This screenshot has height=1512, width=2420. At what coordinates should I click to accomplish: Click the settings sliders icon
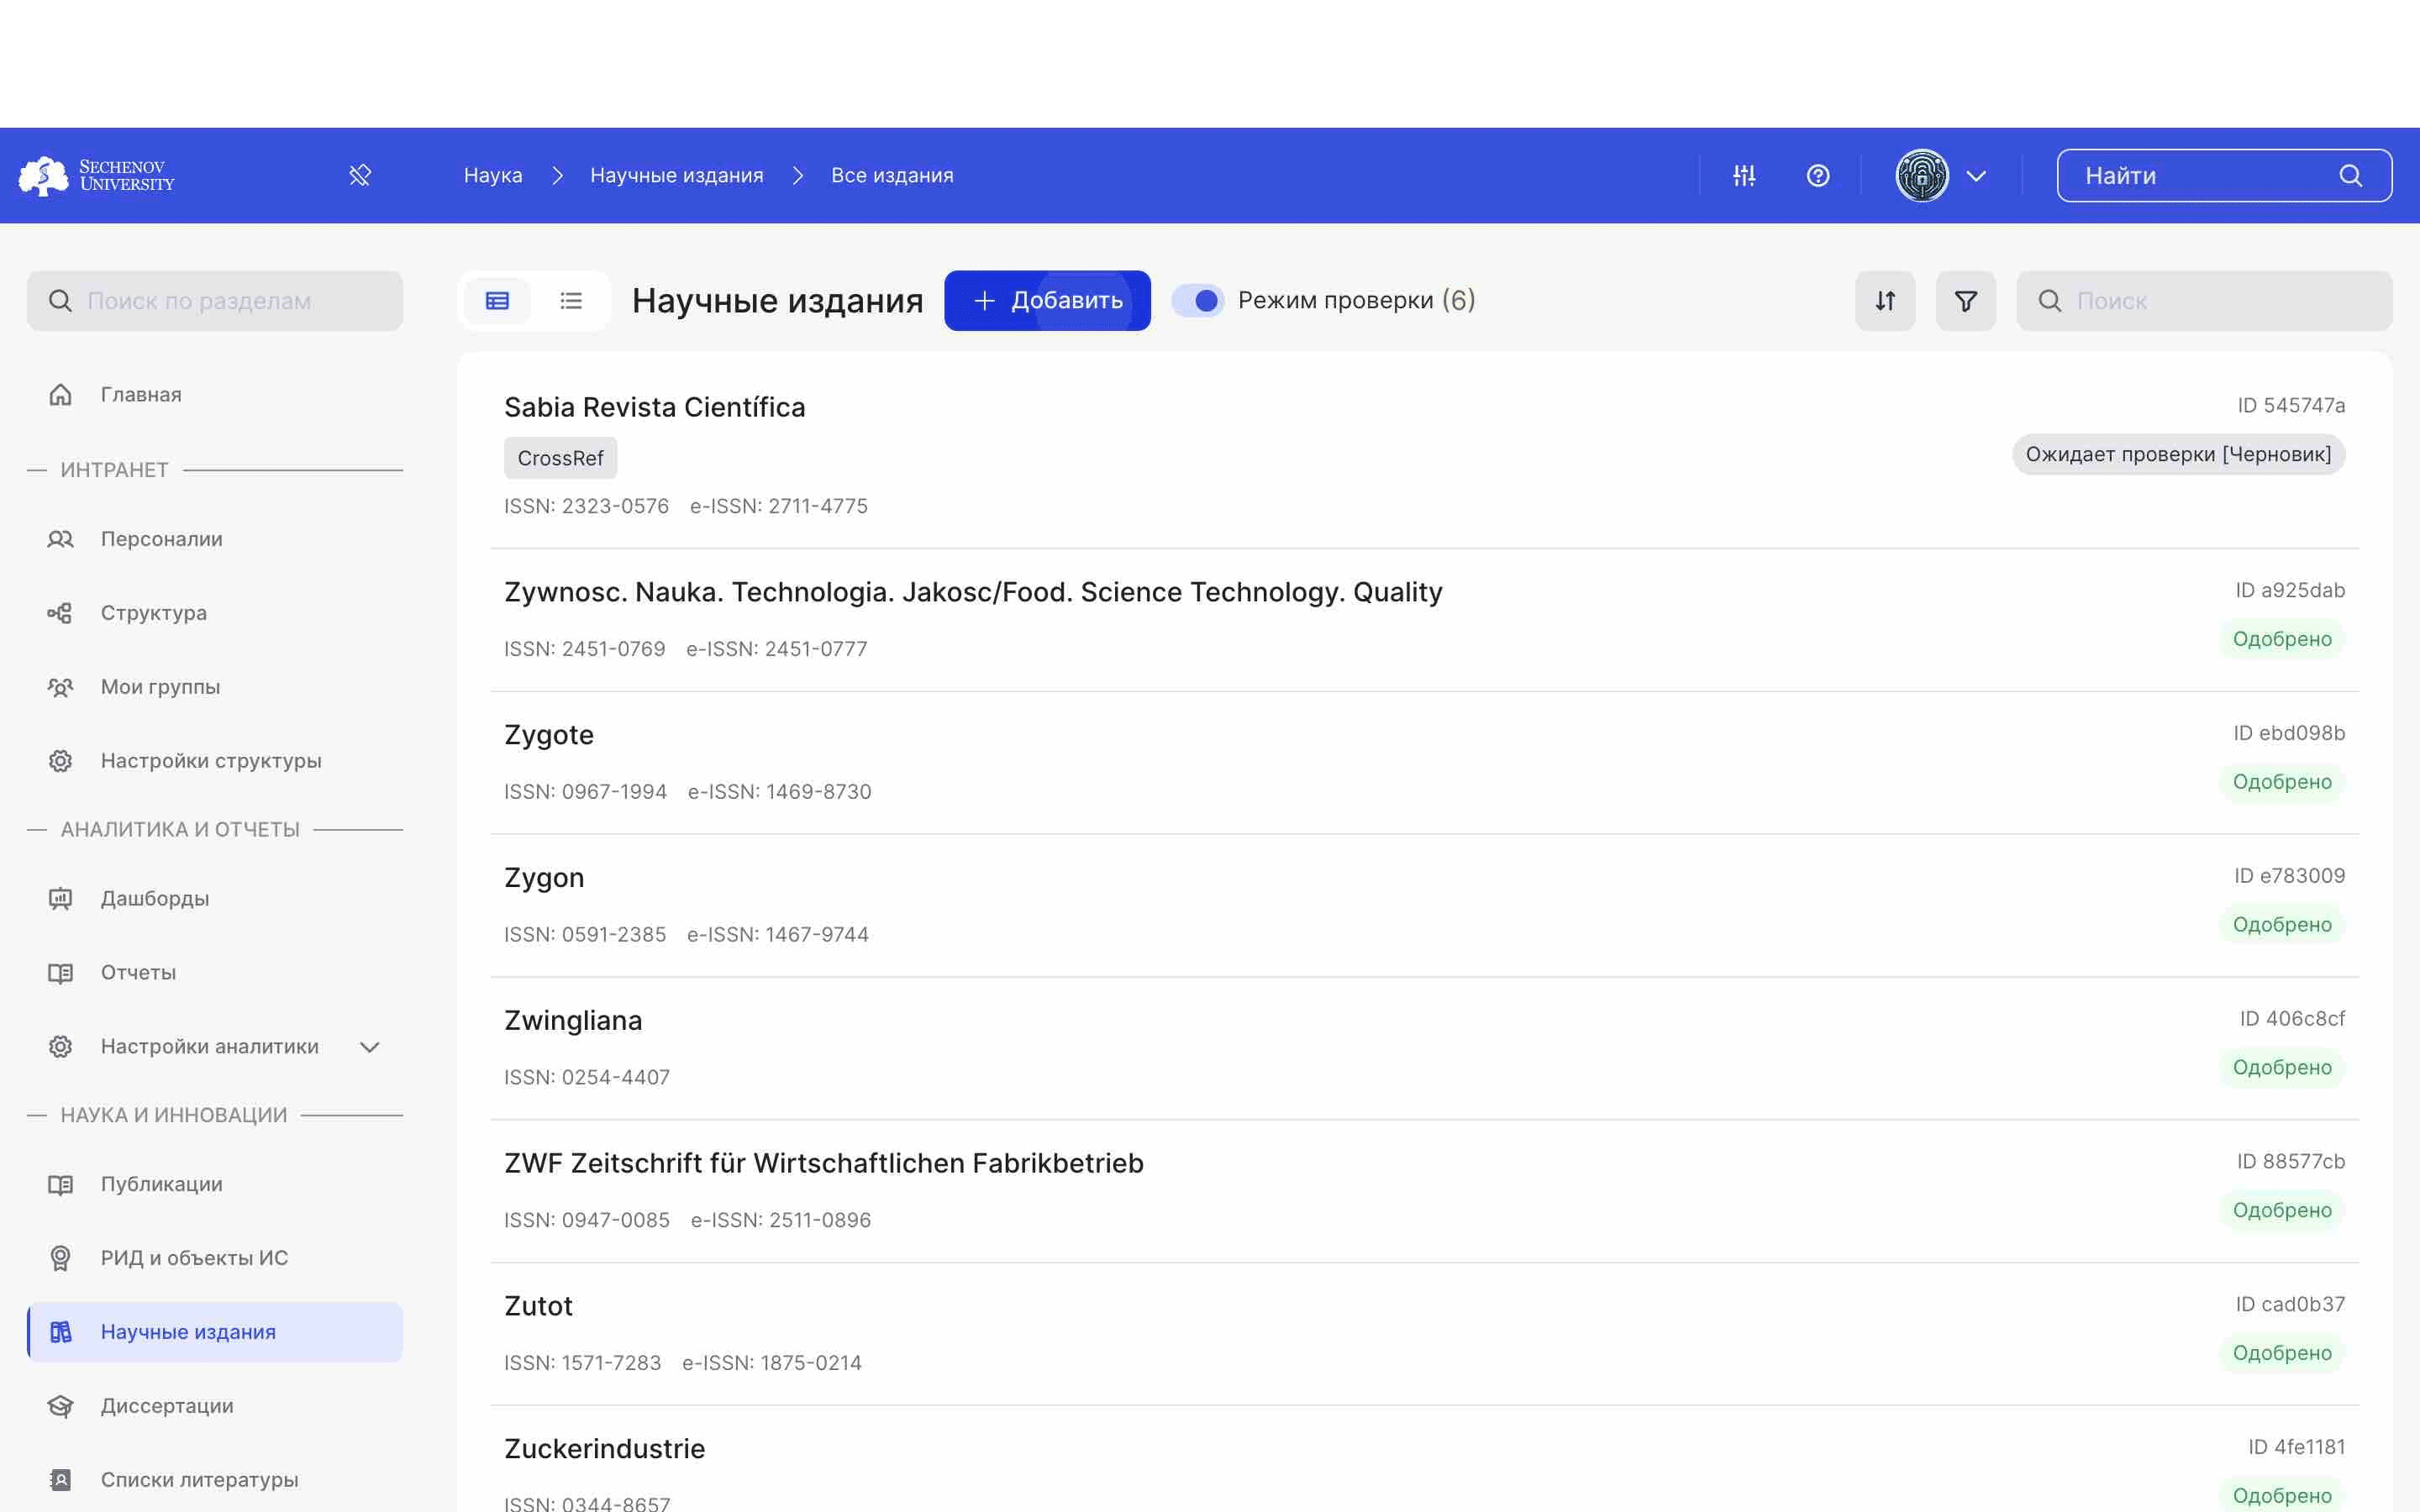pyautogui.click(x=1744, y=174)
